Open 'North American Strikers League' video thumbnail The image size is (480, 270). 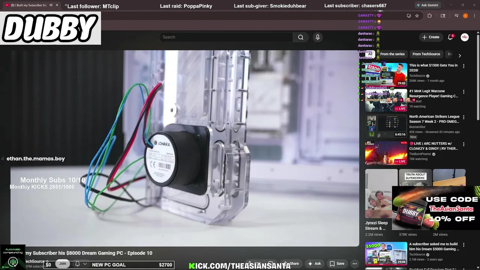(x=386, y=126)
